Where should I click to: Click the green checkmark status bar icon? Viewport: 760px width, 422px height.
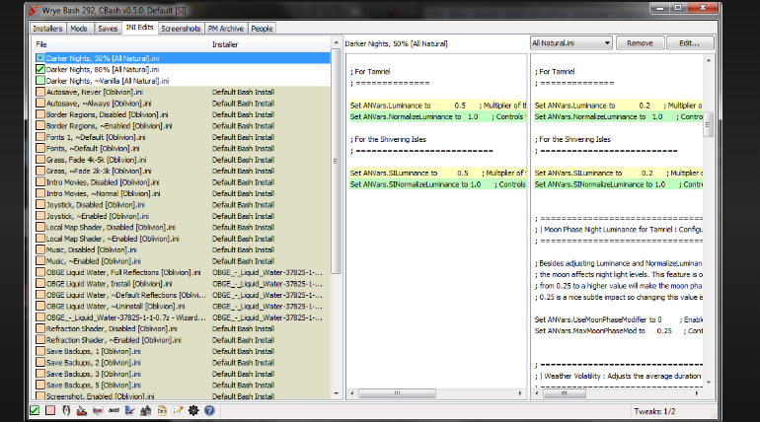36,410
